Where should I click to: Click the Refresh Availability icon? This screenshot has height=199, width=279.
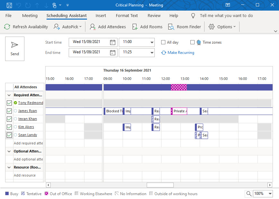[7, 27]
